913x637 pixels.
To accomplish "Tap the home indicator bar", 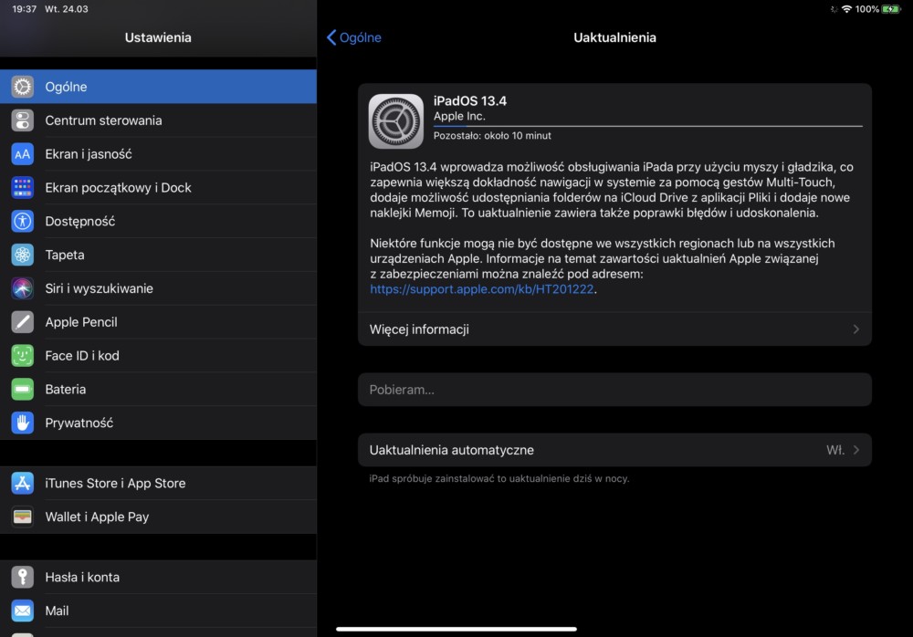I will [456, 629].
